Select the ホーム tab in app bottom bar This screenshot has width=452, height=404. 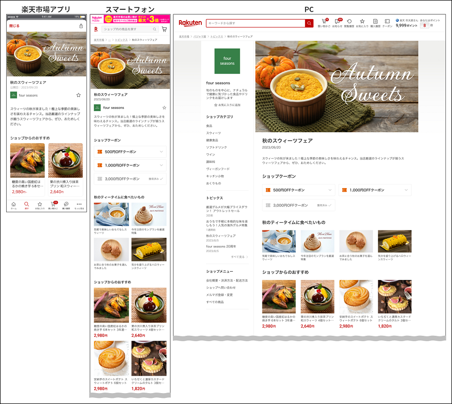click(x=13, y=205)
